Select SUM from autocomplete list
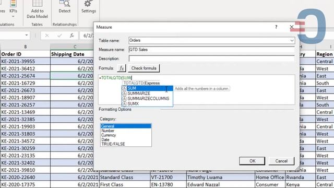The height and width of the screenshot is (188, 334). coord(147,88)
